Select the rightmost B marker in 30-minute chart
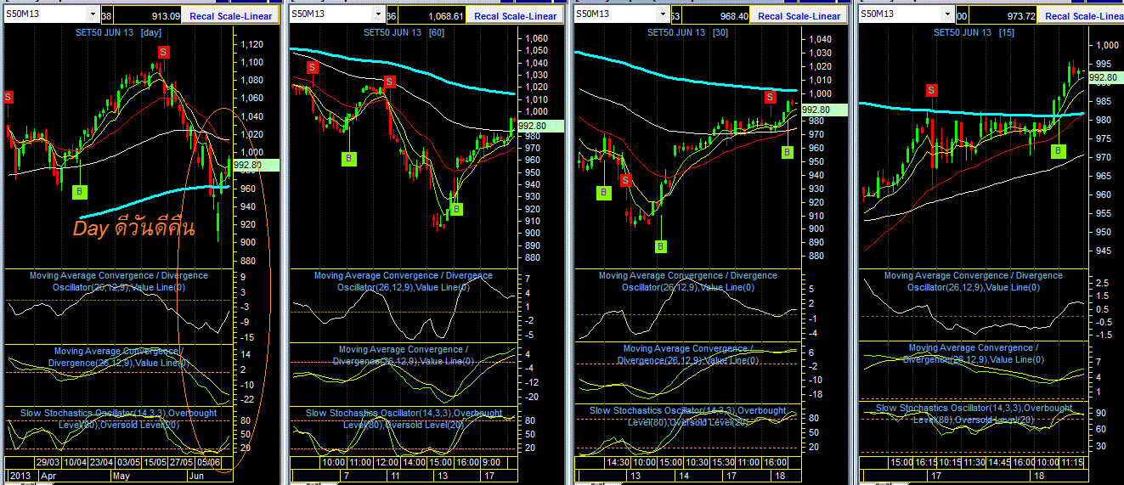 point(787,151)
